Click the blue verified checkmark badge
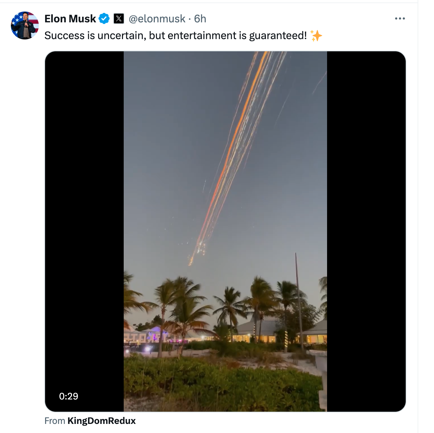 coord(104,19)
